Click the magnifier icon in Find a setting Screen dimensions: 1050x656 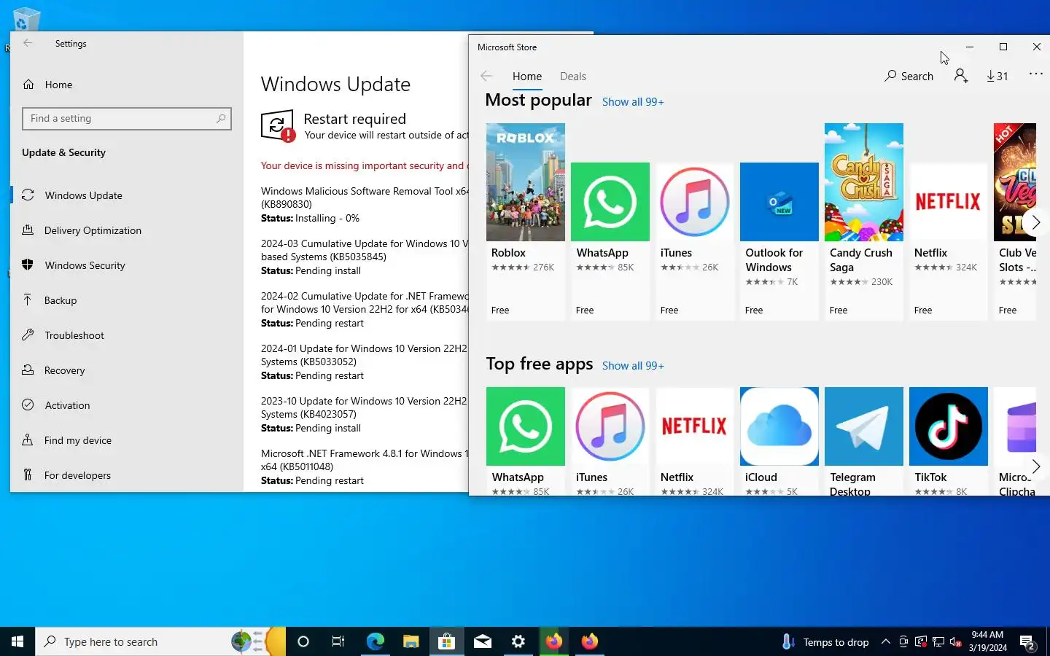tap(221, 118)
